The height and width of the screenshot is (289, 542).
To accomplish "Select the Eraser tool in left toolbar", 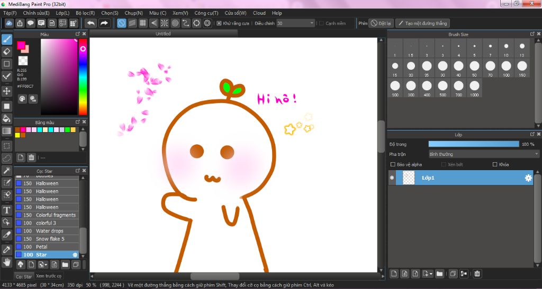I will (x=7, y=51).
